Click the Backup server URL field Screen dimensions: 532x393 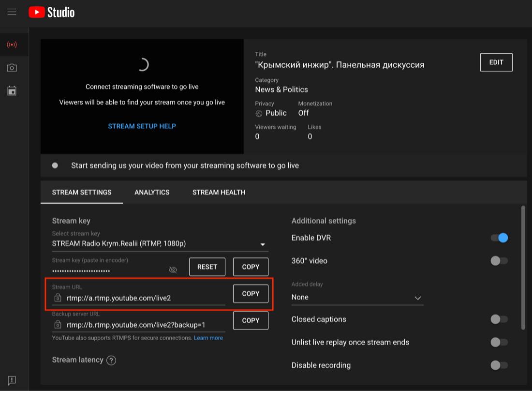pyautogui.click(x=138, y=325)
